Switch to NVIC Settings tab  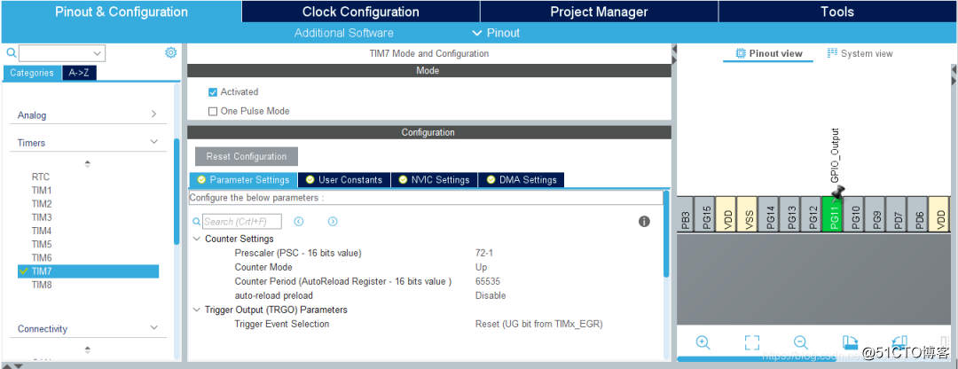coord(433,180)
